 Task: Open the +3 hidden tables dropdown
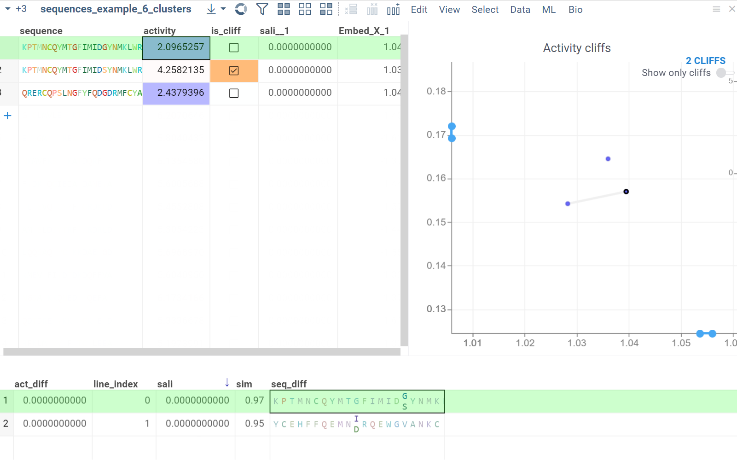21,8
